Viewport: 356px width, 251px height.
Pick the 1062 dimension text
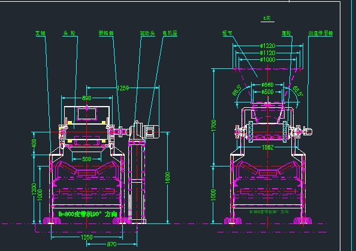point(268,147)
